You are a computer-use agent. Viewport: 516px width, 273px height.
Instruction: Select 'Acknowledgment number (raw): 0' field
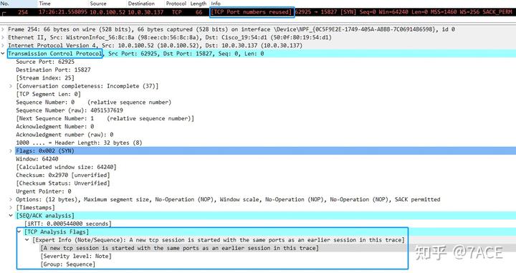pyautogui.click(x=64, y=135)
